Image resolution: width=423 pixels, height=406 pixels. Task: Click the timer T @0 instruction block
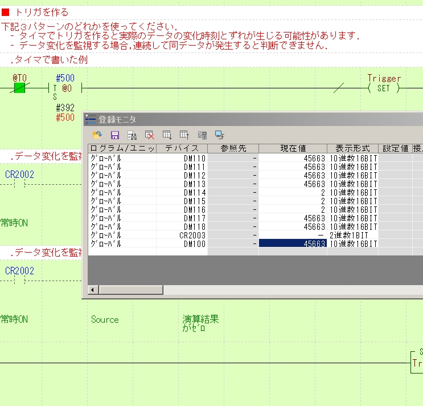click(65, 88)
